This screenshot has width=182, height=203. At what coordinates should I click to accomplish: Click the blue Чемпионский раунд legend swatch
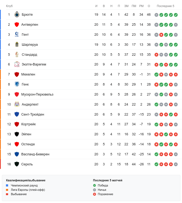click(7, 185)
